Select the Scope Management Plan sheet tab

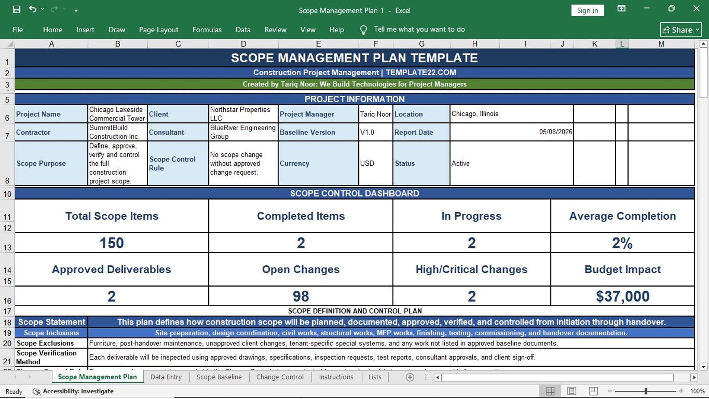coord(97,377)
